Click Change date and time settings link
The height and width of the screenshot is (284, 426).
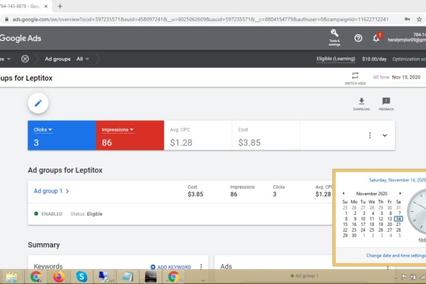pyautogui.click(x=396, y=256)
